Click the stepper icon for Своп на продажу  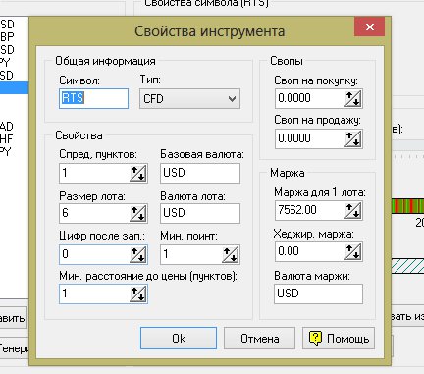[353, 138]
